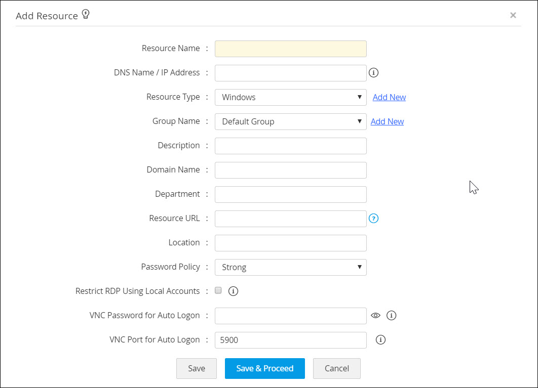This screenshot has height=388, width=538.
Task: Open the Resource URL help question icon
Action: click(374, 219)
